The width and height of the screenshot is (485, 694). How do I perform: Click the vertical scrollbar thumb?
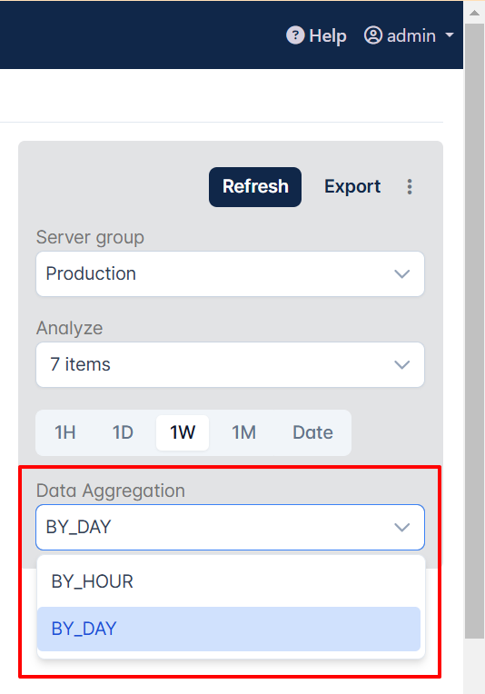pyautogui.click(x=474, y=331)
